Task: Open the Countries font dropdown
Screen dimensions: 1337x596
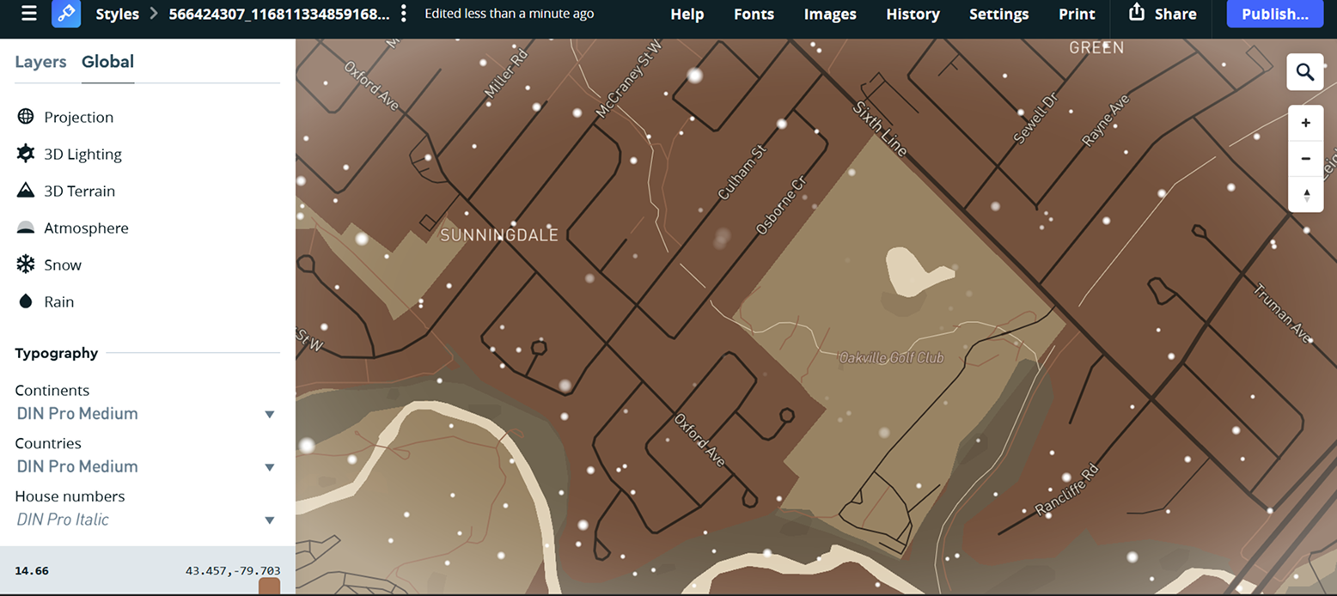Action: click(269, 467)
